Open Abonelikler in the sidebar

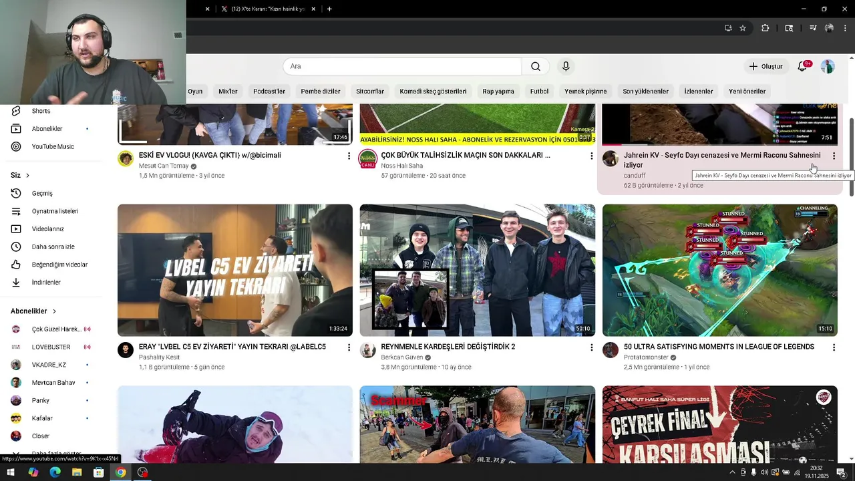click(x=51, y=128)
